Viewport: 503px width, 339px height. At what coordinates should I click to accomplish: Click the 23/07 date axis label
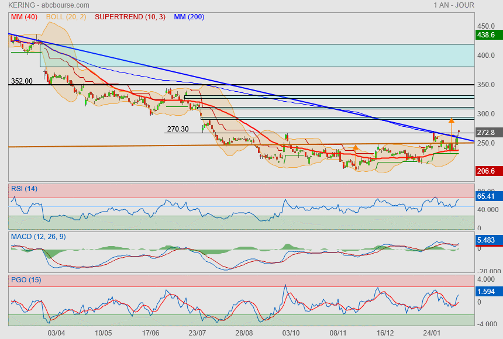(197, 333)
